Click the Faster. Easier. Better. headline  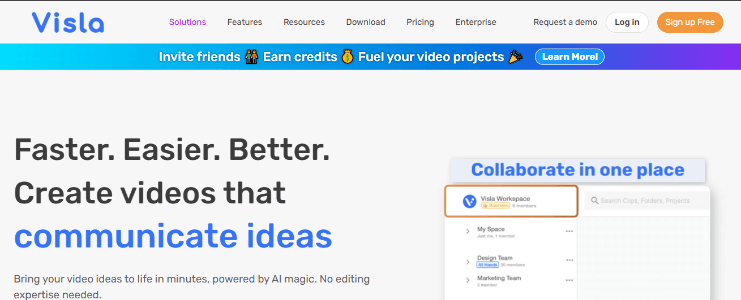[172, 150]
